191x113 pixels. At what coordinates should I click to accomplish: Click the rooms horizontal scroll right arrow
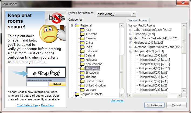click(x=179, y=95)
